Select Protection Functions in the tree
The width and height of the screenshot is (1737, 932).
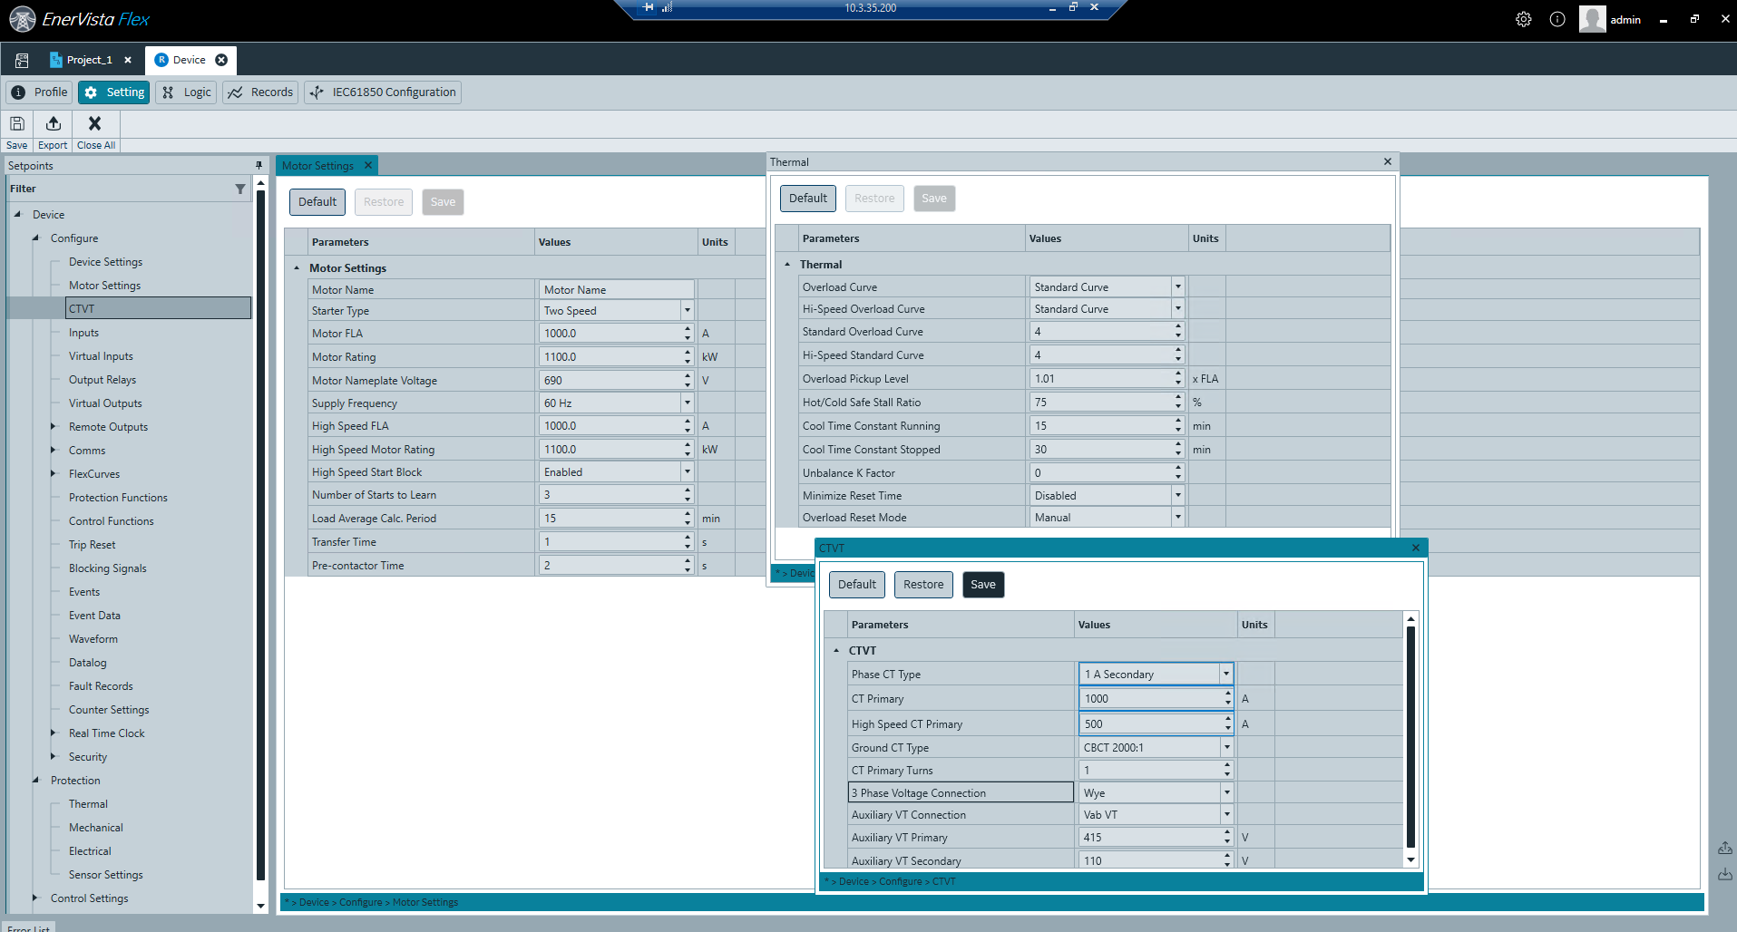(118, 497)
